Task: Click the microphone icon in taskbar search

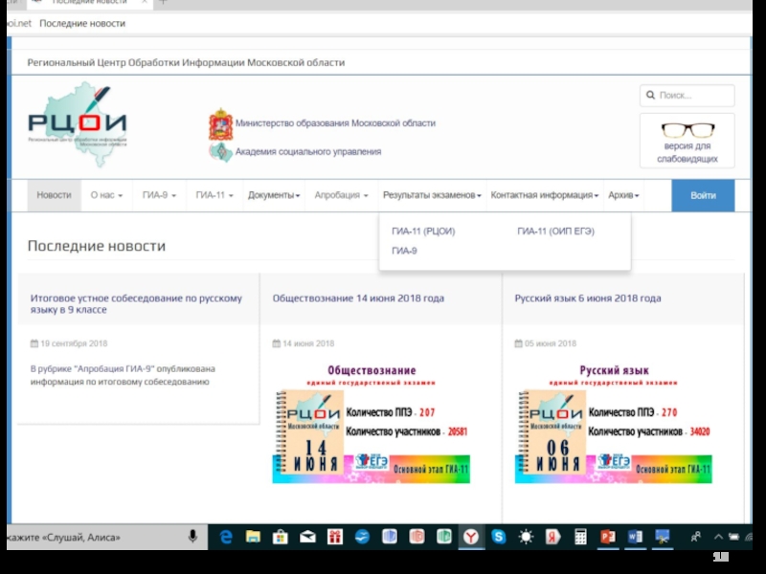Action: (x=192, y=538)
